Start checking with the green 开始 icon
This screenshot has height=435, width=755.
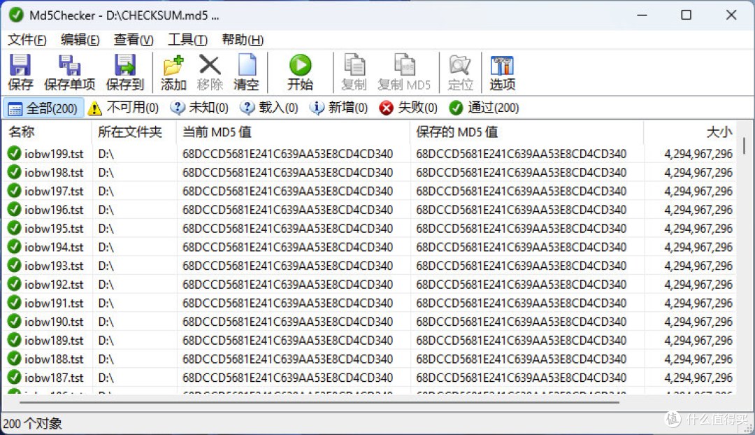tap(300, 65)
